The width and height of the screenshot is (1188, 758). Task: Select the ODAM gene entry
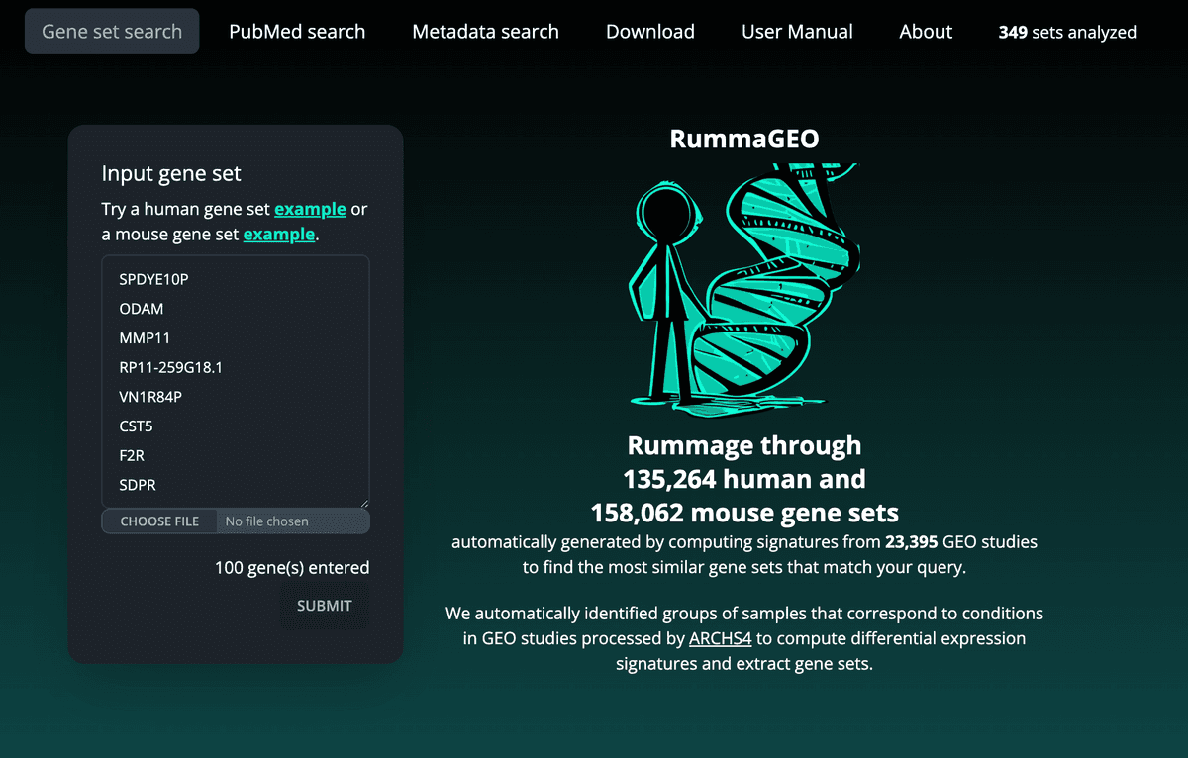[141, 309]
